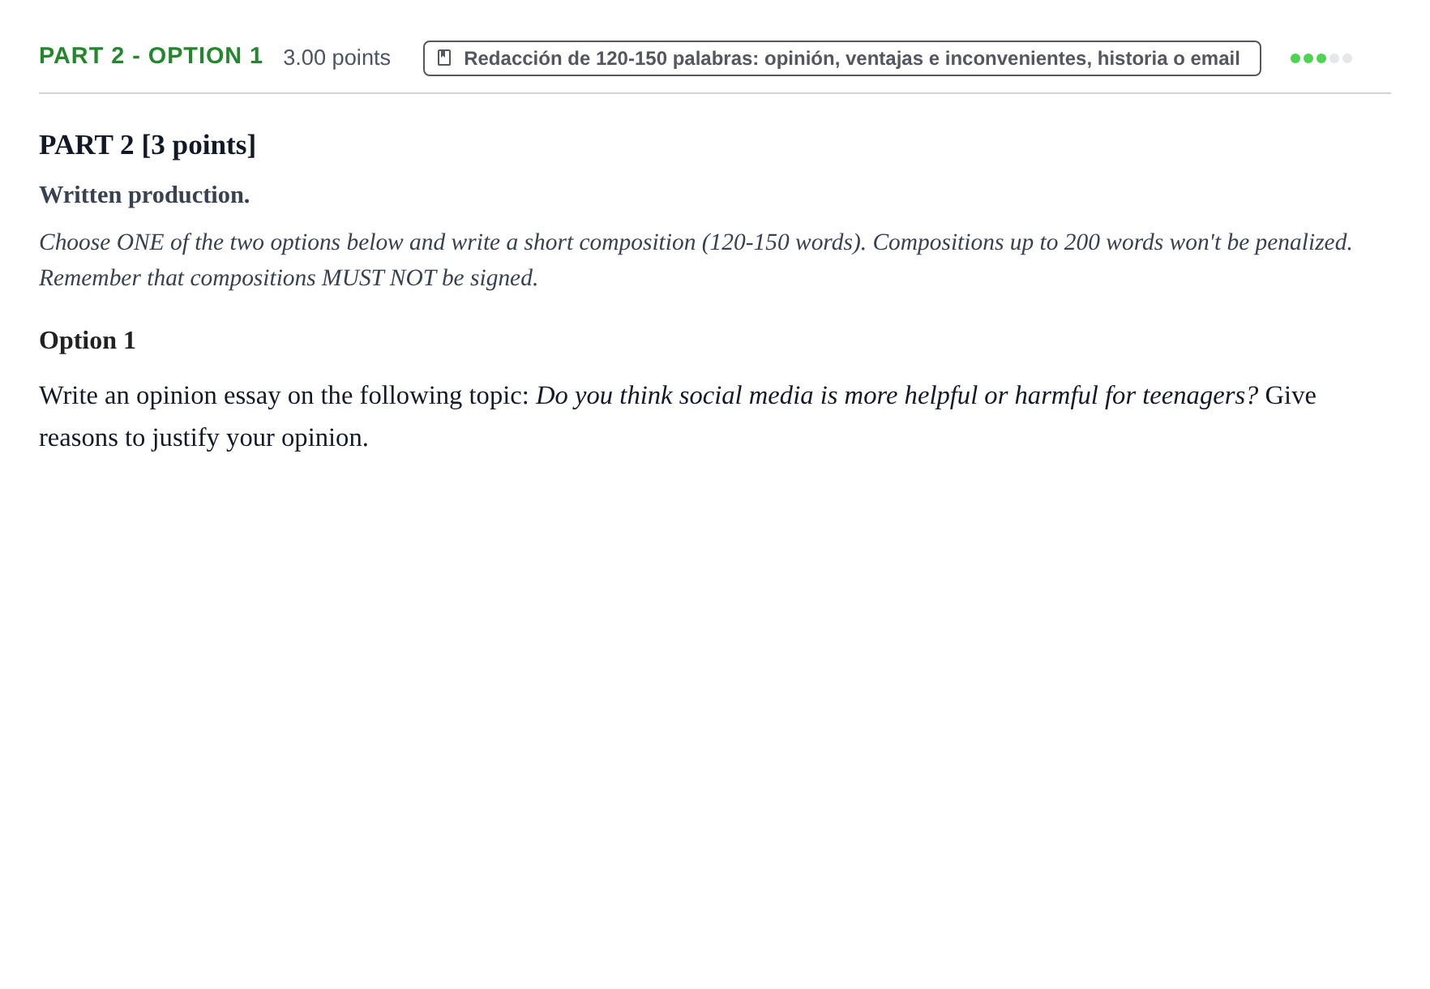Screen dimensions: 1430x989
Task: Open the Redacción de 120-150 palabras tag
Action: (x=841, y=58)
